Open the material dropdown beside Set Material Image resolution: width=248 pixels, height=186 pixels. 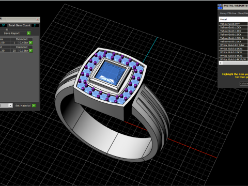(10, 105)
